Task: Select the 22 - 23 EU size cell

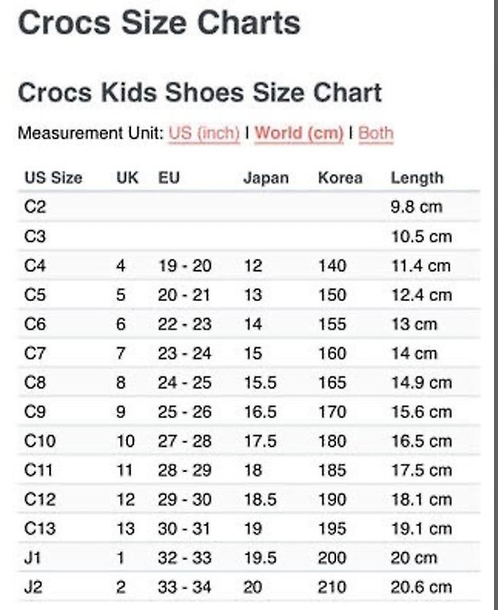Action: click(x=184, y=324)
